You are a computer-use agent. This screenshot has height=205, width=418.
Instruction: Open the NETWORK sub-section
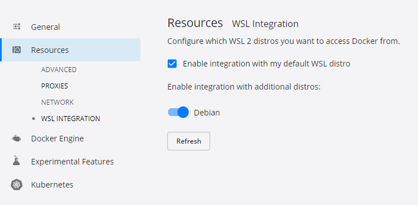pyautogui.click(x=57, y=102)
